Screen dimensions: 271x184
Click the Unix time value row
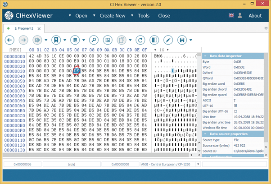click(233, 117)
